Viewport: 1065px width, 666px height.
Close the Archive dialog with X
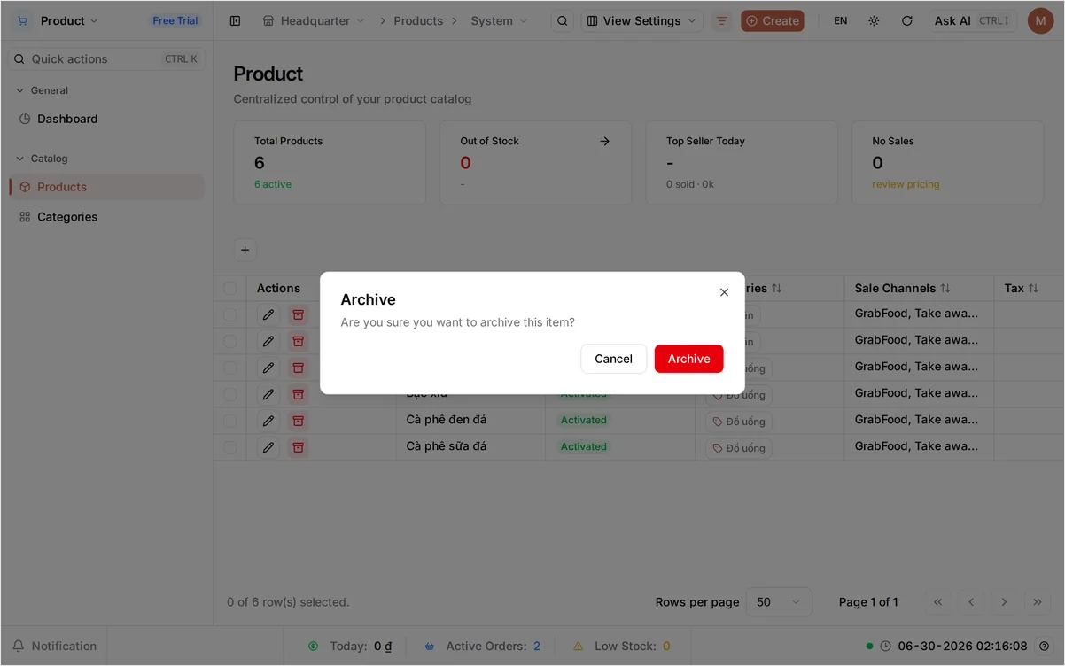click(724, 292)
